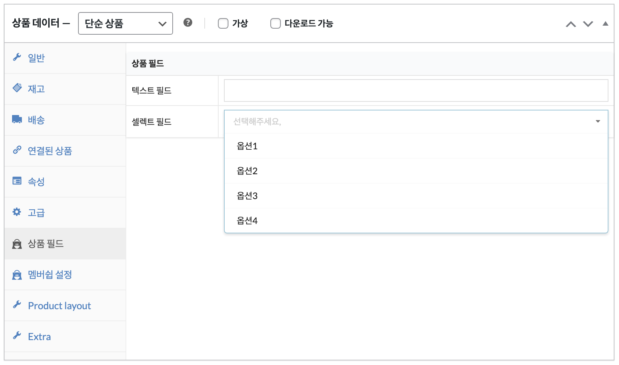Toggle the 다운로드 가능 checkbox
The width and height of the screenshot is (619, 365).
[276, 23]
